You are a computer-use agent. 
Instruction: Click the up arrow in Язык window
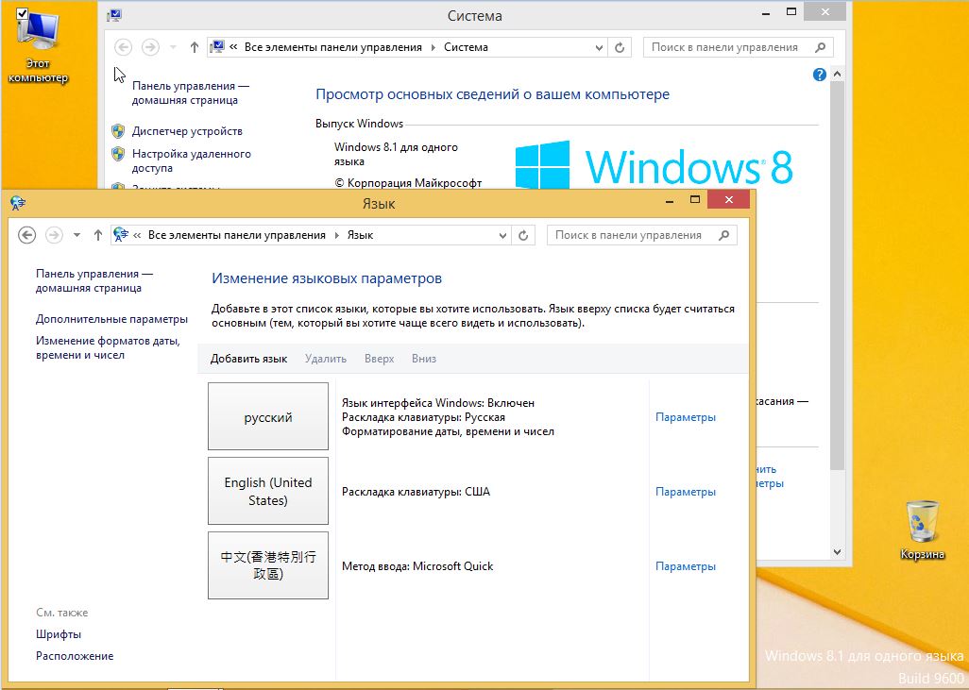98,235
